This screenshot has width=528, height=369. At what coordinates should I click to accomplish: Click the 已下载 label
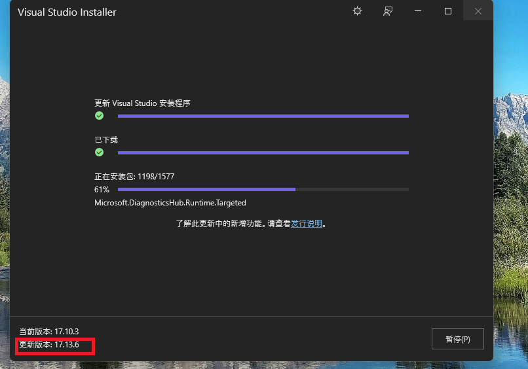[x=106, y=140]
